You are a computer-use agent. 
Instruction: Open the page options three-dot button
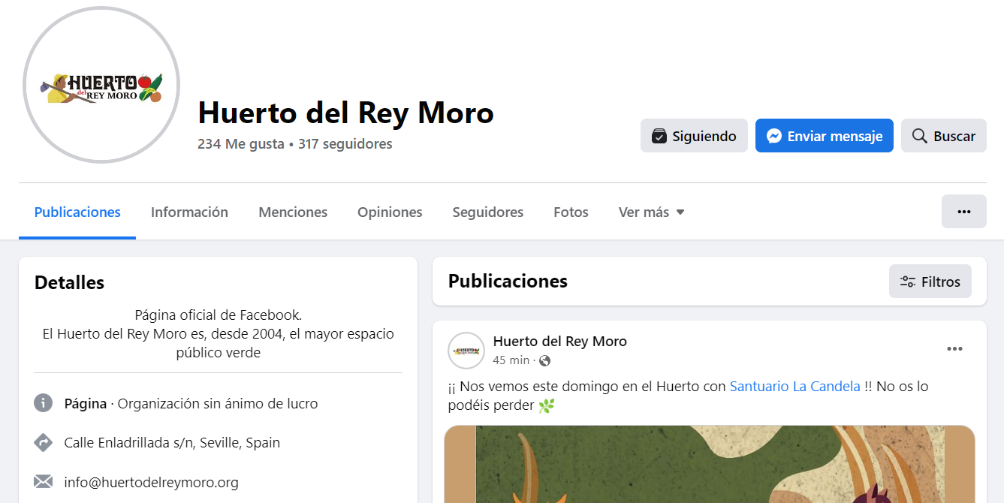point(964,212)
